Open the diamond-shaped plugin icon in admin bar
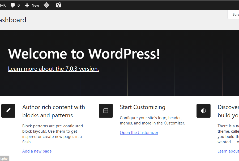Image resolution: width=239 pixels, height=161 pixels. pyautogui.click(x=46, y=5)
